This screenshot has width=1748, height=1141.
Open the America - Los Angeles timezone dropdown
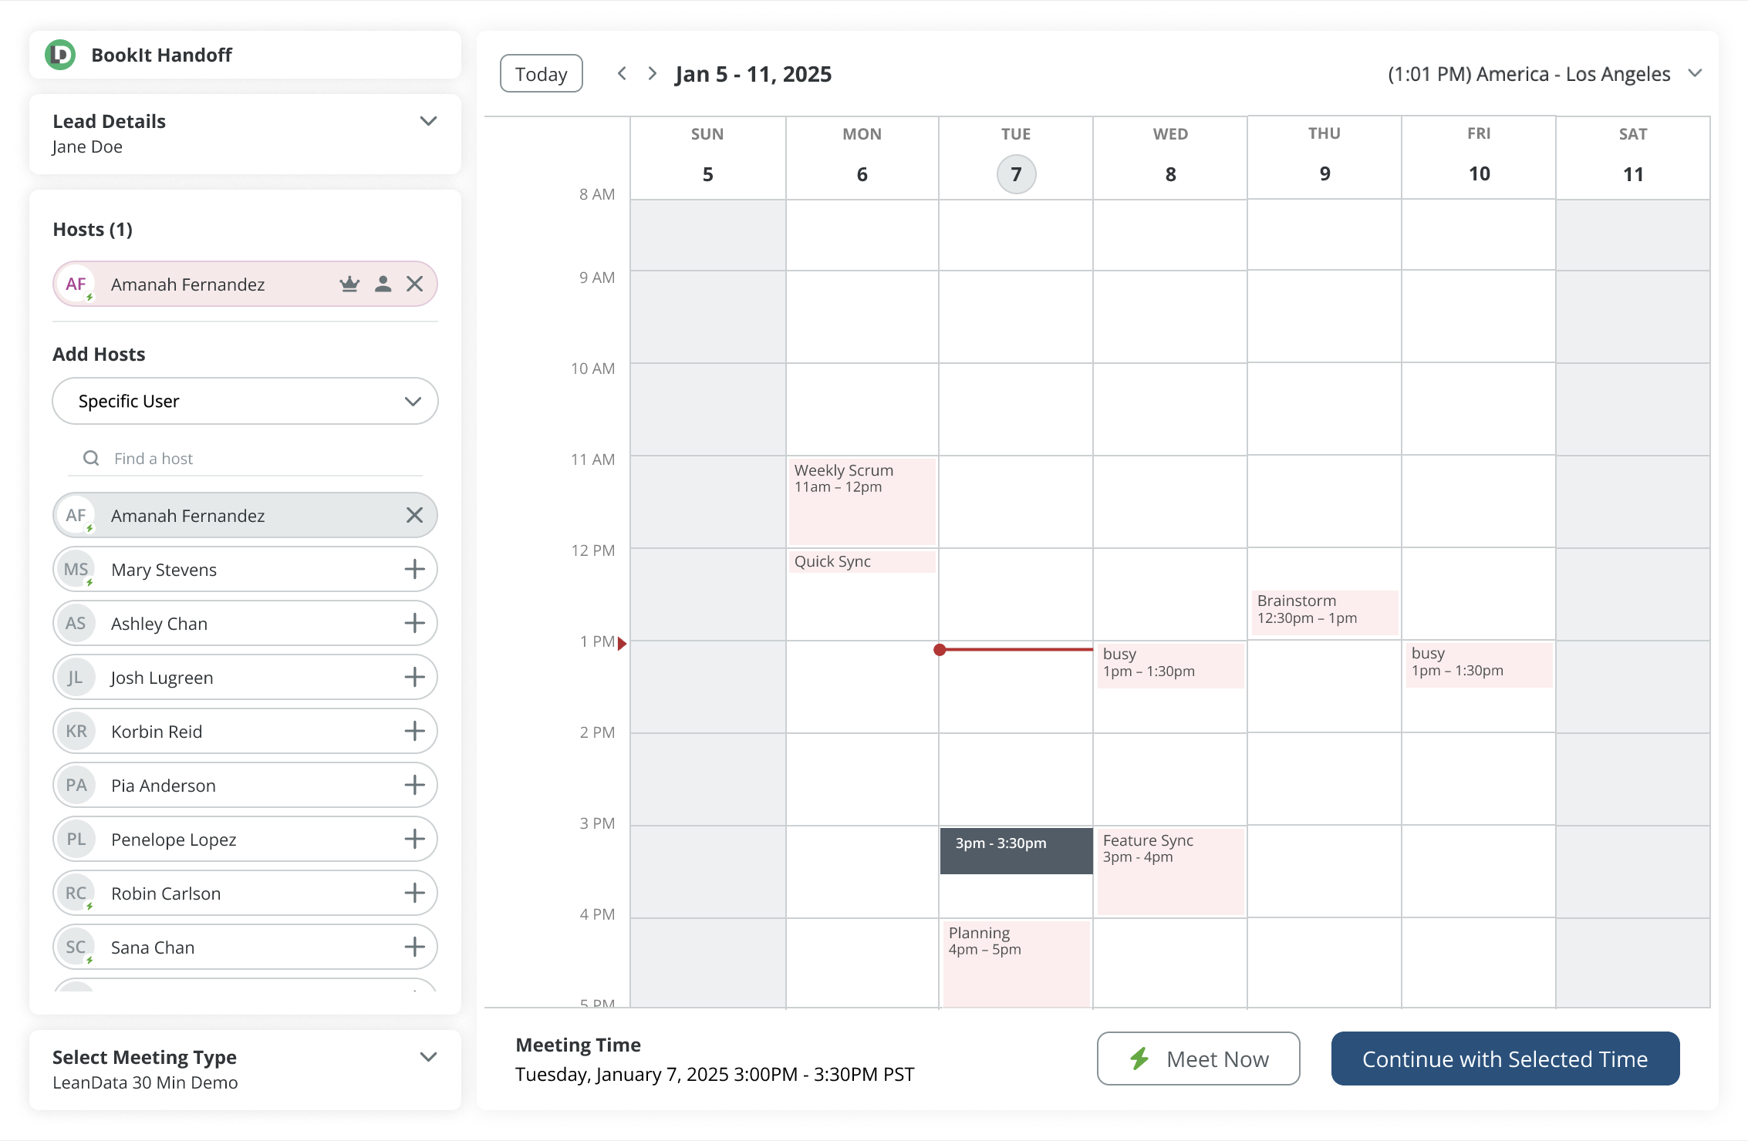(1695, 73)
